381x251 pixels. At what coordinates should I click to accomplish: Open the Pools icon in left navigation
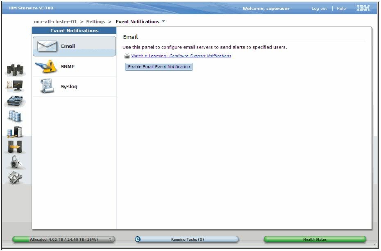click(15, 101)
